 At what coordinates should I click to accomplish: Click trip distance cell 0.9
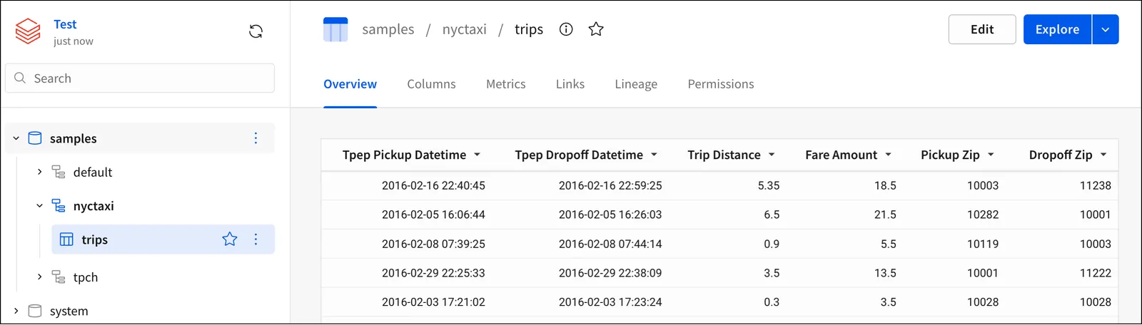[772, 244]
